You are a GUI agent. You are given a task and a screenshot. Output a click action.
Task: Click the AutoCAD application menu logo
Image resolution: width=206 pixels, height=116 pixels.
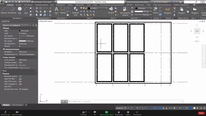click(2, 2)
